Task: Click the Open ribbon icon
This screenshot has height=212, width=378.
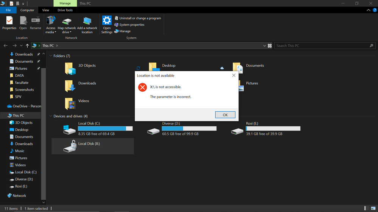Action: 23,23
